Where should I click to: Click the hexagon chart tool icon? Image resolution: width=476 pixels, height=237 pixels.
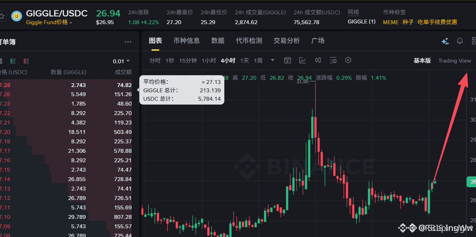[348, 60]
